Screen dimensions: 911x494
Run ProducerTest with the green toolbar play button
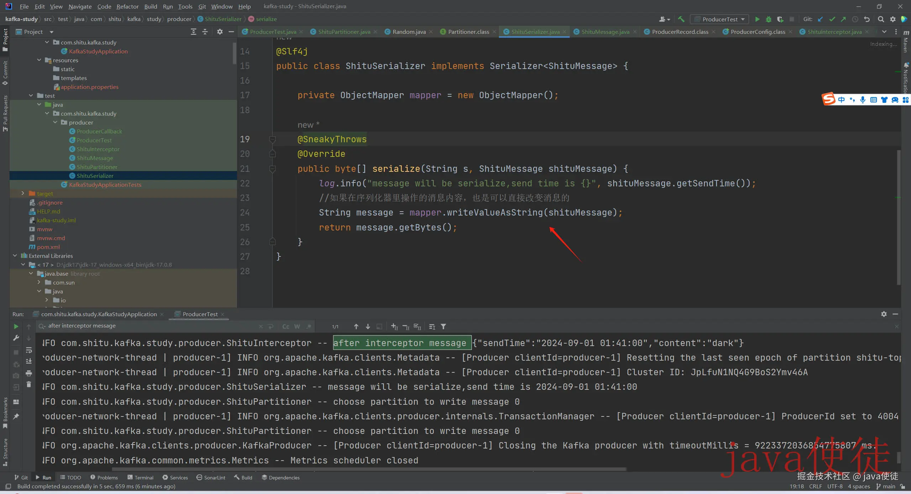click(757, 19)
